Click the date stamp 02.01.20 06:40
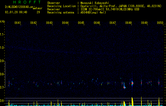The width and height of the screenshot is (166, 106). tap(16, 12)
